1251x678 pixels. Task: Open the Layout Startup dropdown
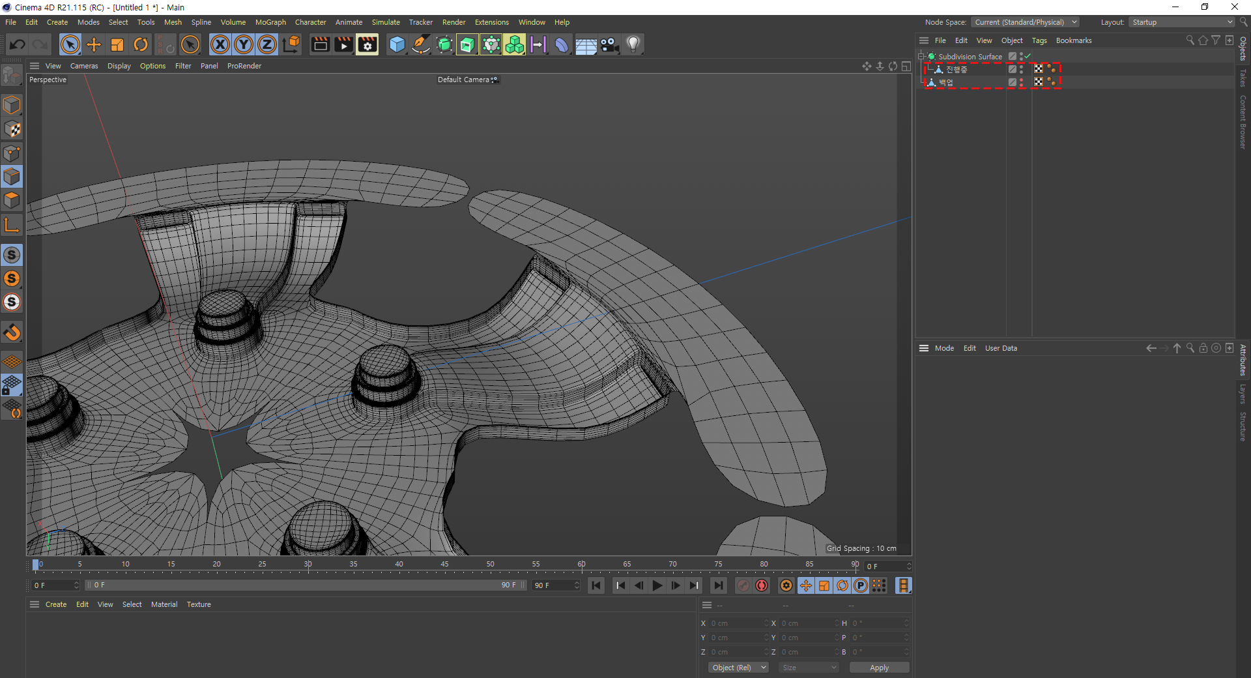click(1182, 22)
